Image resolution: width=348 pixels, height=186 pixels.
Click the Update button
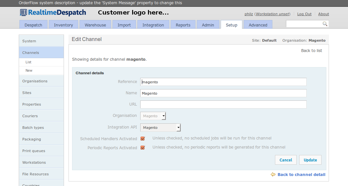tap(310, 160)
